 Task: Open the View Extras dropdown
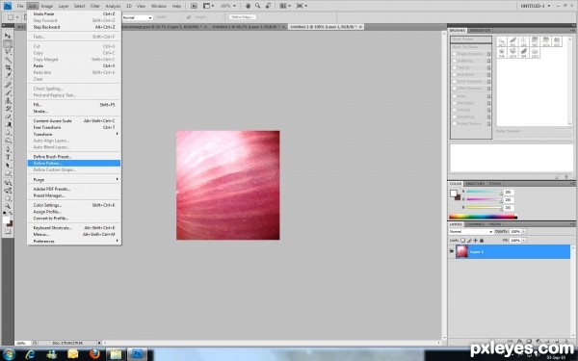(208, 6)
